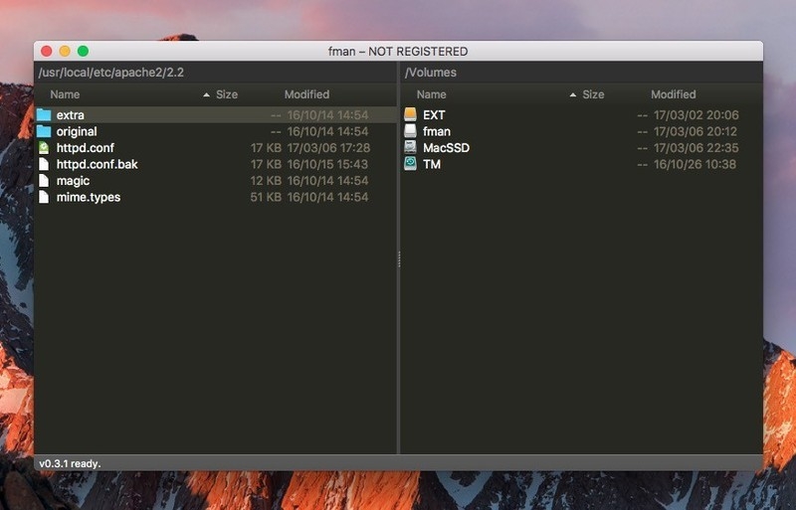Sort left pane by Modified column

tap(306, 94)
